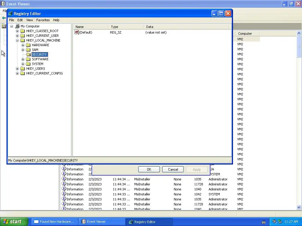The image size is (302, 226).
Task: Open the Windows Start menu
Action: (x=14, y=222)
